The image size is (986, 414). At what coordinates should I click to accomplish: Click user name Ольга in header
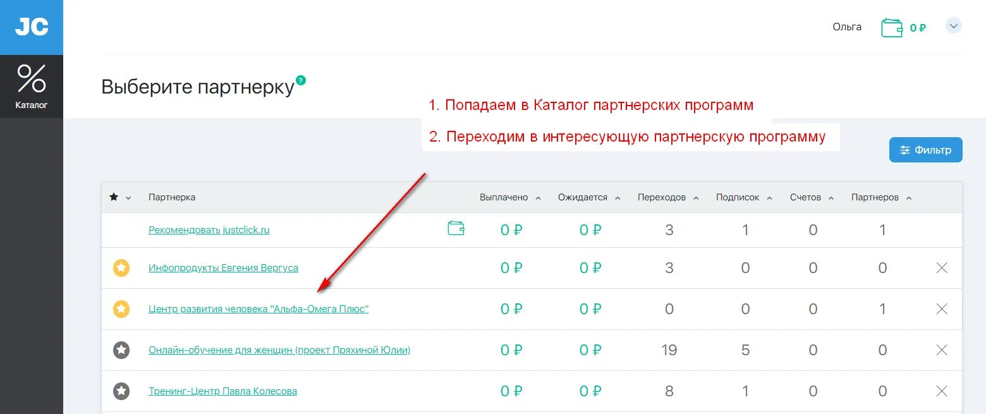click(x=847, y=27)
